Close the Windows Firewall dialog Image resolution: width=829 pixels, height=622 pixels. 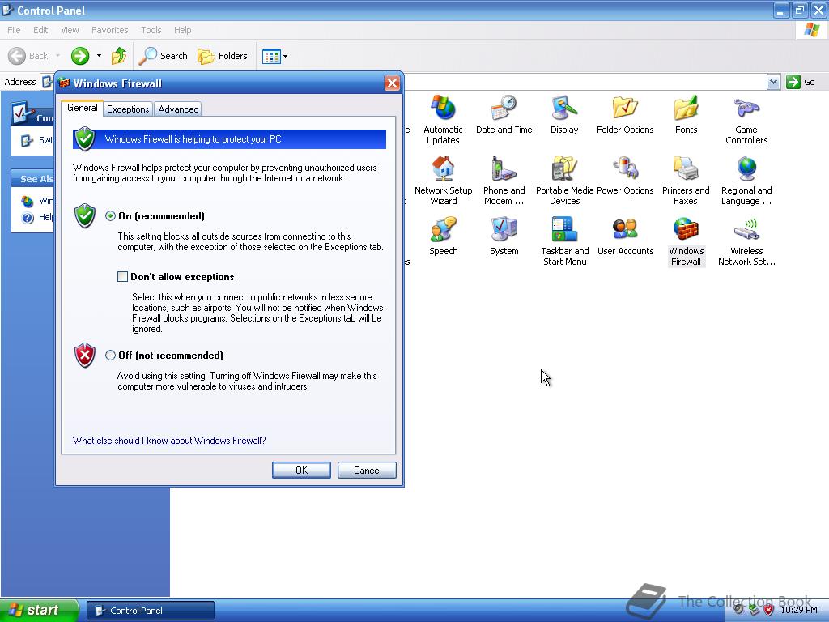[x=392, y=83]
